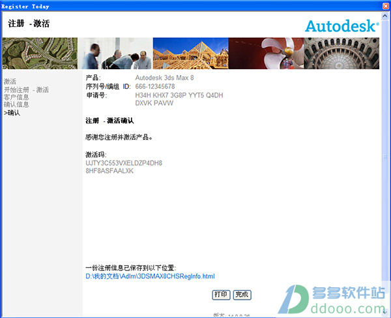Close the Register Today window

(x=386, y=6)
